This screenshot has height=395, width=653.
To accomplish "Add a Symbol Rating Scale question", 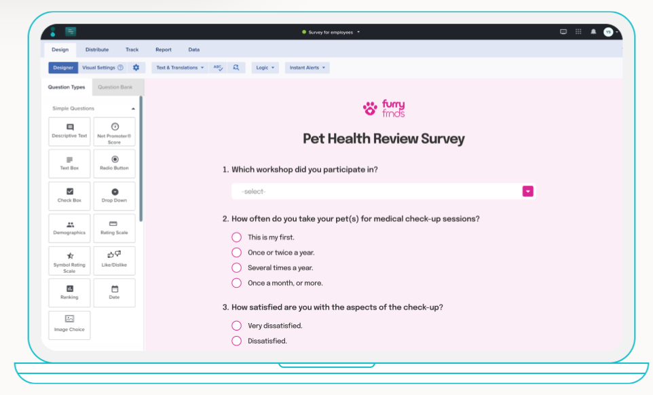I will click(x=69, y=261).
